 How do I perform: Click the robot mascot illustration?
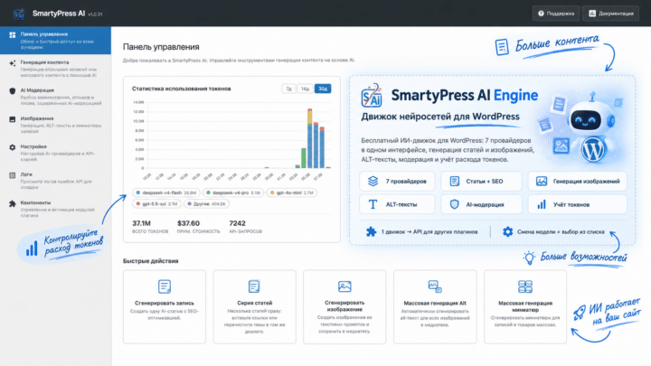[590, 127]
